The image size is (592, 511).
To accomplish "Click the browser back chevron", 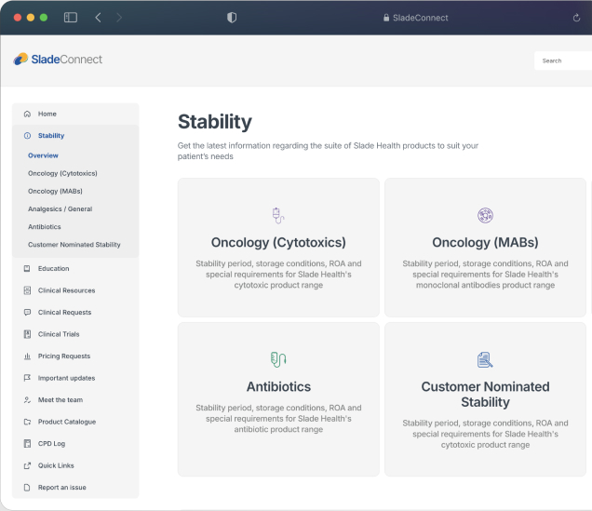I will coord(99,18).
